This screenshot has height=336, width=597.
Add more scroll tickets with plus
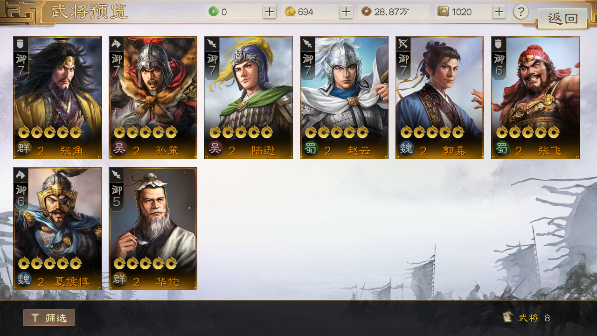click(499, 12)
